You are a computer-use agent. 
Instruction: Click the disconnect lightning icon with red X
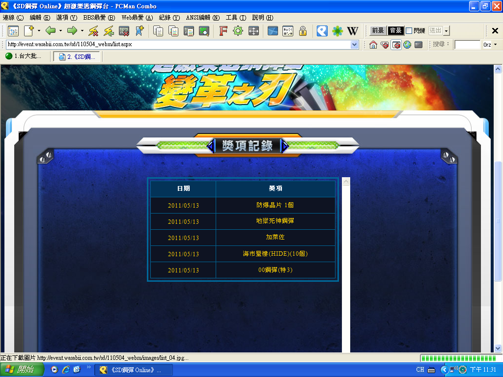pos(93,31)
